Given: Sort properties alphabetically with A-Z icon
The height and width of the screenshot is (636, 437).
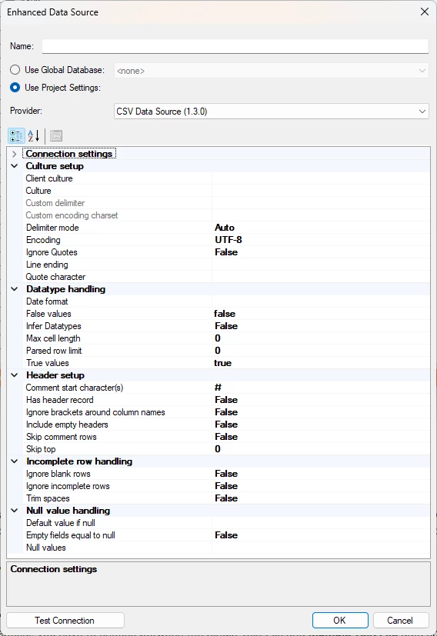Looking at the screenshot, I should [x=34, y=136].
